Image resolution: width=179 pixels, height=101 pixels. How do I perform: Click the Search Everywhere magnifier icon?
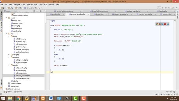tap(177, 8)
